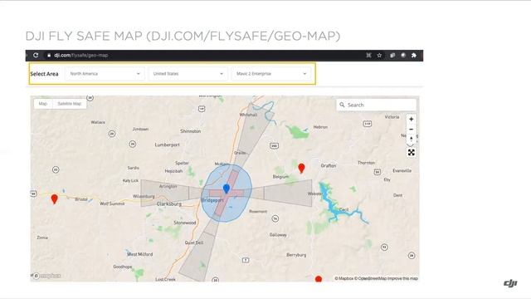Image resolution: width=531 pixels, height=299 pixels.
Task: Click the Victoria label near the zoom controls
Action: pos(392,117)
